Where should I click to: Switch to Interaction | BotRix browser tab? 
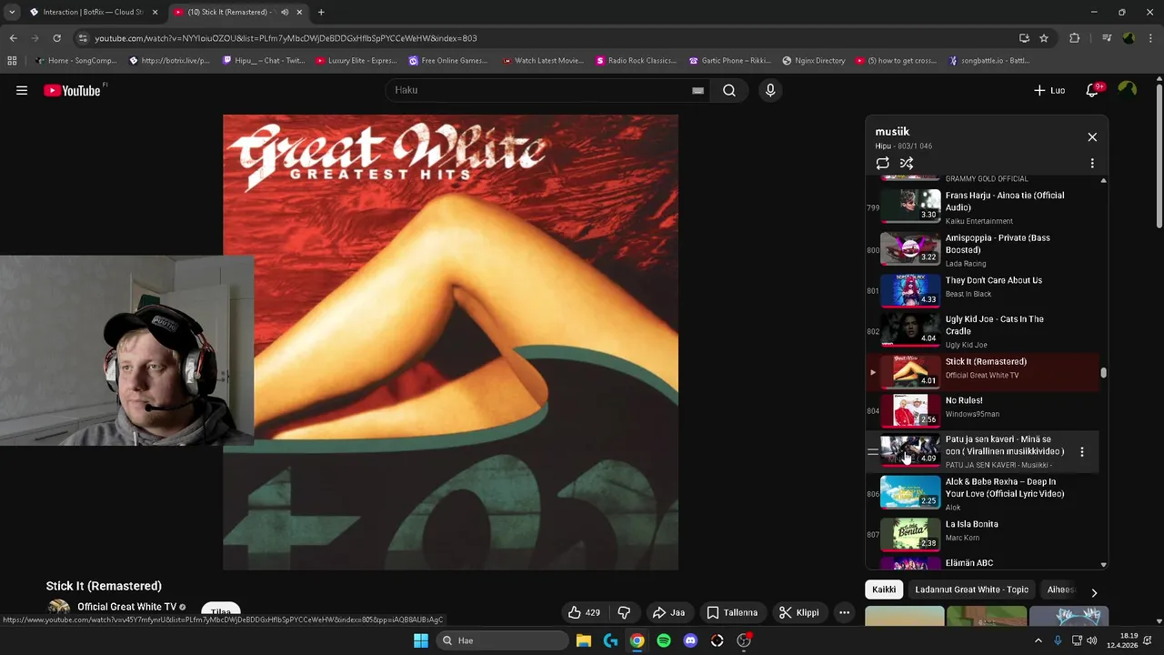[x=93, y=12]
